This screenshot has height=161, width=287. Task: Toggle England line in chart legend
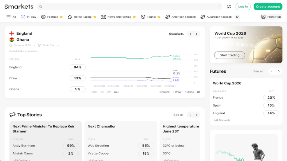164,92
